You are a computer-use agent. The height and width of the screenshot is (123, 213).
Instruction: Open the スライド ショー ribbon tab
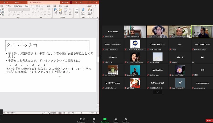click(39, 6)
